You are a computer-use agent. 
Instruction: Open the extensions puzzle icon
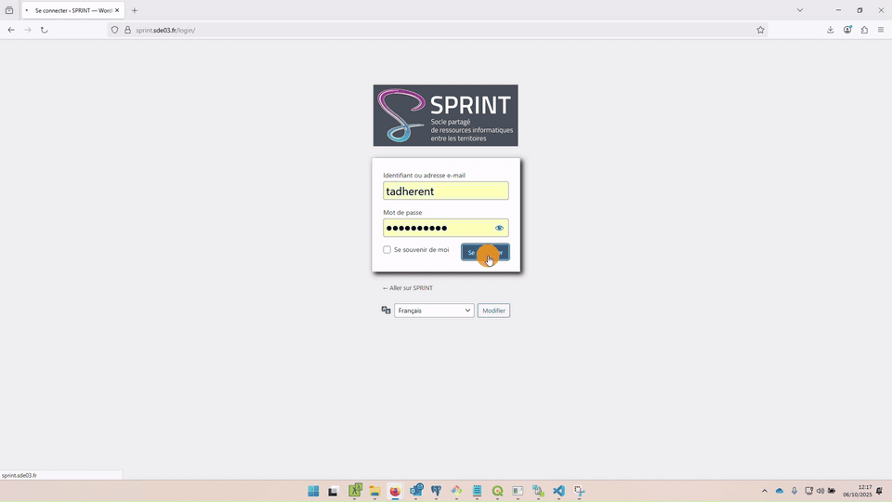click(x=864, y=30)
